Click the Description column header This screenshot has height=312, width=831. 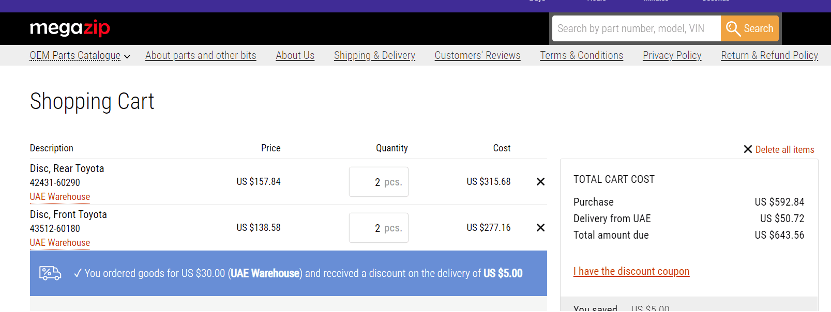coord(52,148)
